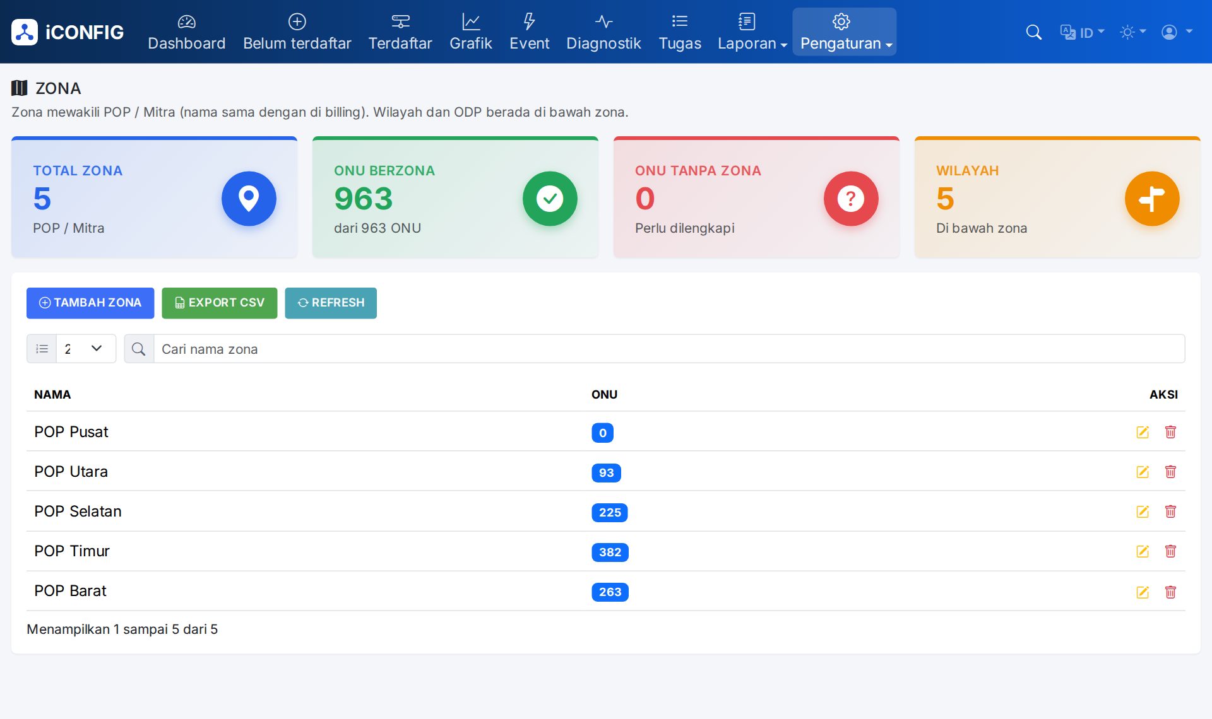This screenshot has width=1212, height=719.
Task: Delete the POP Barat zone
Action: pyautogui.click(x=1170, y=592)
